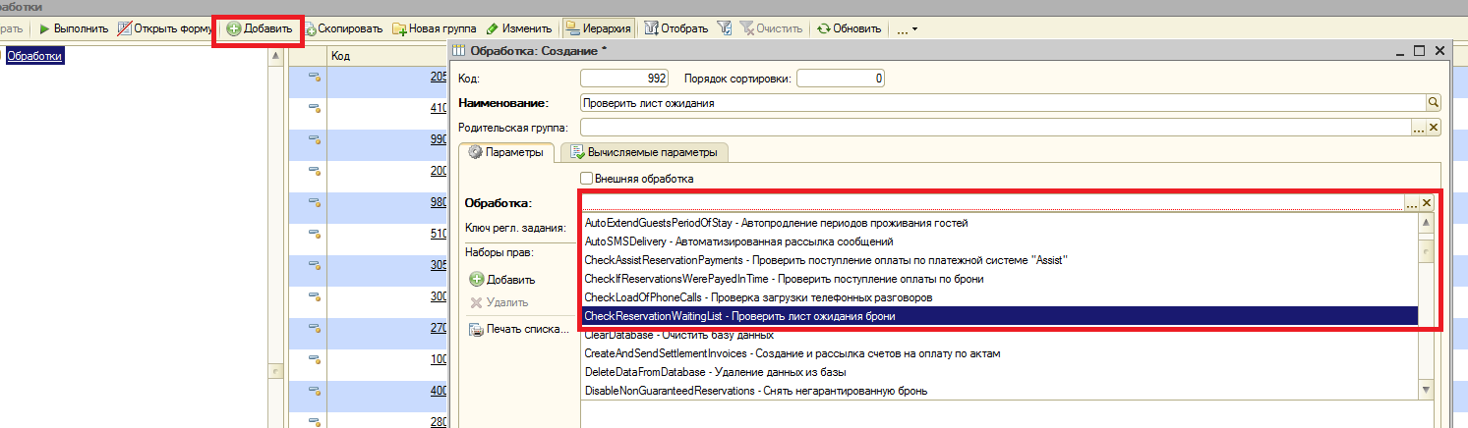Click row icon beside code 400

coord(316,391)
